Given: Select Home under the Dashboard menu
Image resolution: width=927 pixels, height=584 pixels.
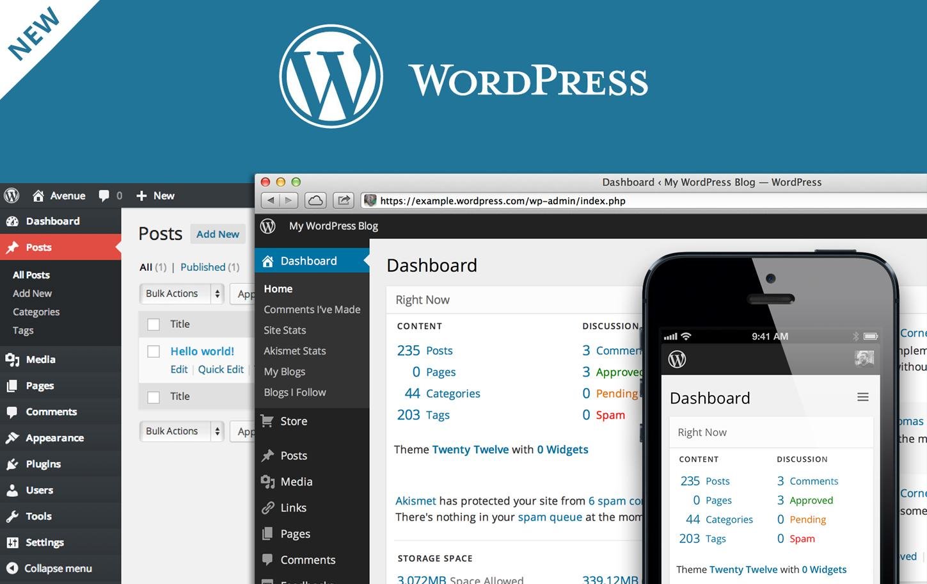Looking at the screenshot, I should click(278, 289).
